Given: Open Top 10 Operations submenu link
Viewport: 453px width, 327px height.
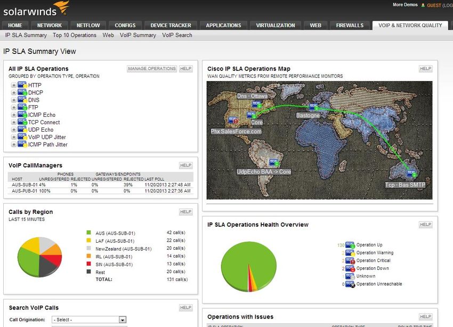Looking at the screenshot, I should [75, 35].
